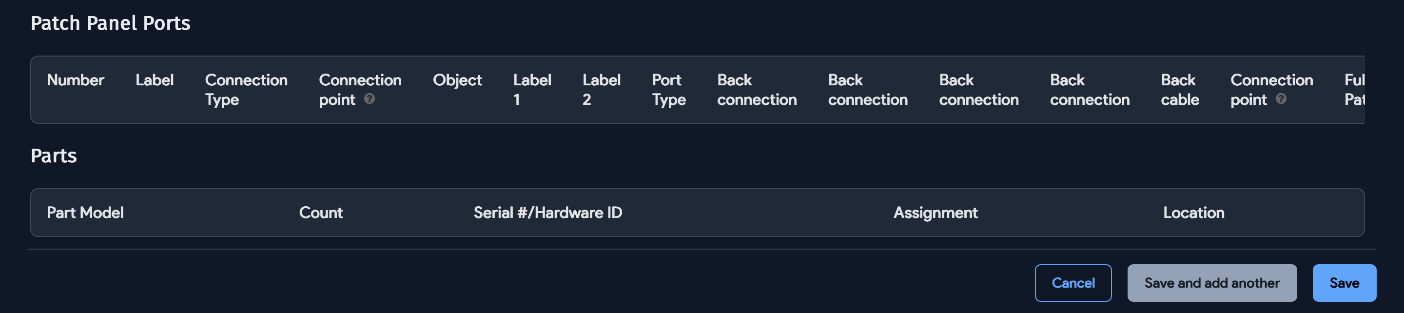Click the Patch Panel Ports section heading
1404x313 pixels.
click(111, 23)
